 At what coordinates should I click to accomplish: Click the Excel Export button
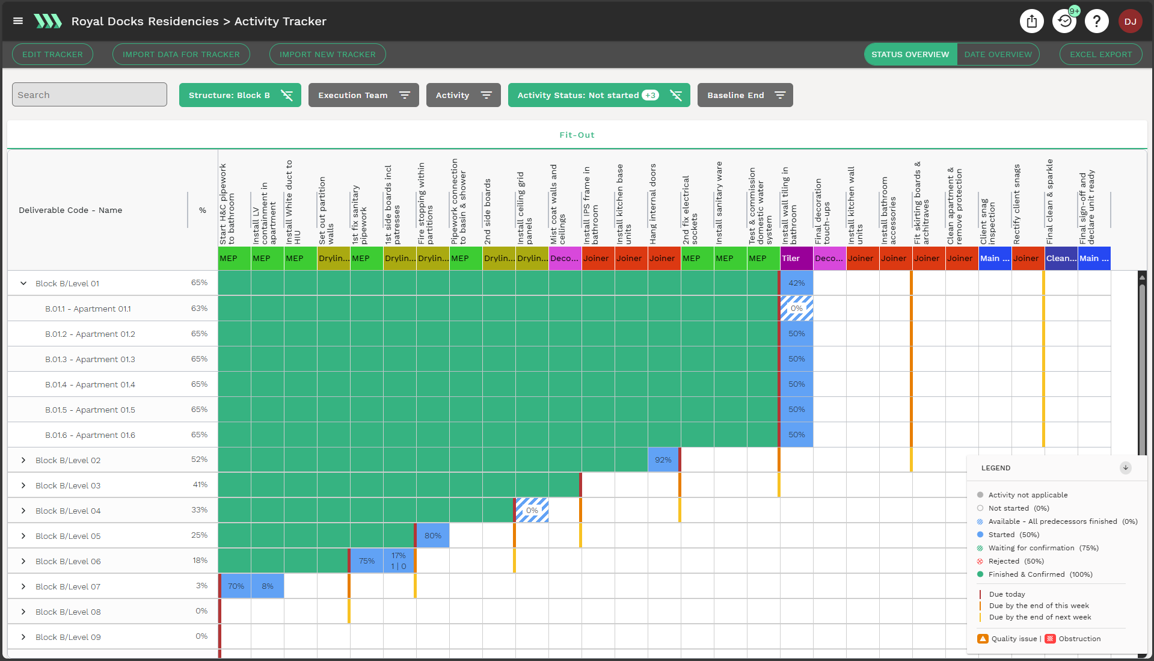(1100, 54)
